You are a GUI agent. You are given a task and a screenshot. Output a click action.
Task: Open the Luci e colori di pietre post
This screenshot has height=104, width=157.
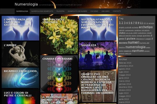20,97
